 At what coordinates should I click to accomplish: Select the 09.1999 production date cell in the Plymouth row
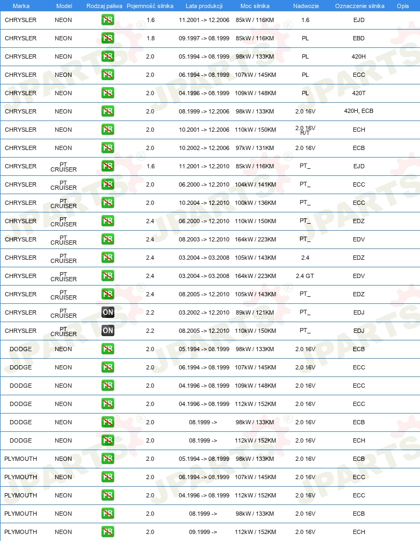coord(203,532)
